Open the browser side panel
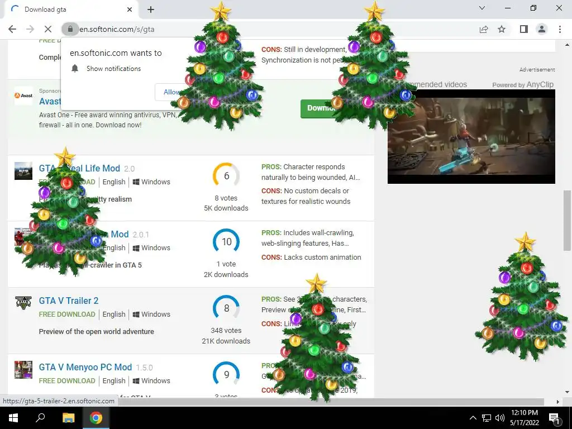 coord(524,29)
